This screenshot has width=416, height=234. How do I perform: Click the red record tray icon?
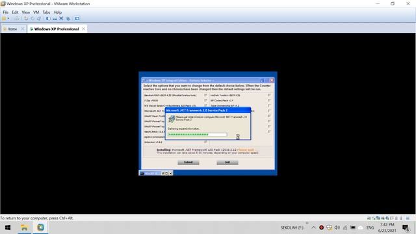pyautogui.click(x=321, y=227)
